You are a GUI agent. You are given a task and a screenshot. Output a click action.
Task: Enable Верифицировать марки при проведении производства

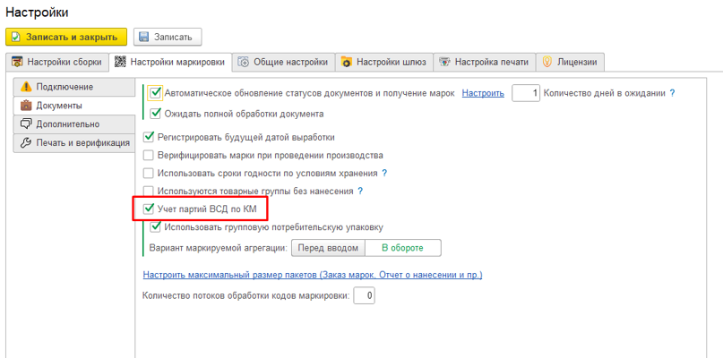coord(148,155)
